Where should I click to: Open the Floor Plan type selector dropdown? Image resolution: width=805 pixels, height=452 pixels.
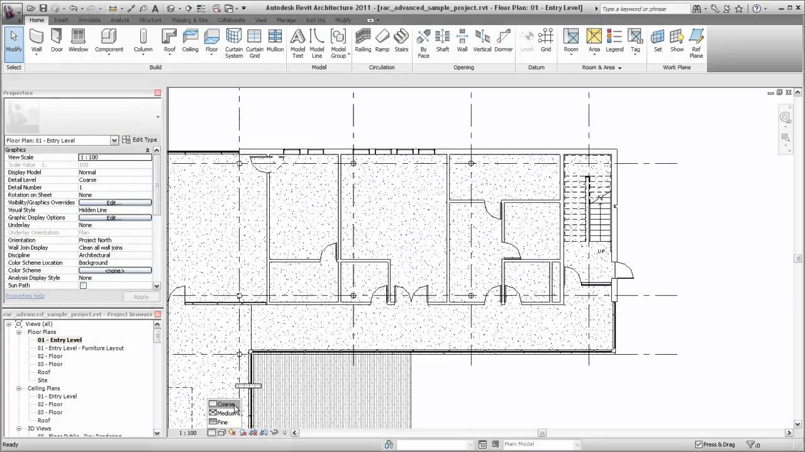(x=114, y=141)
